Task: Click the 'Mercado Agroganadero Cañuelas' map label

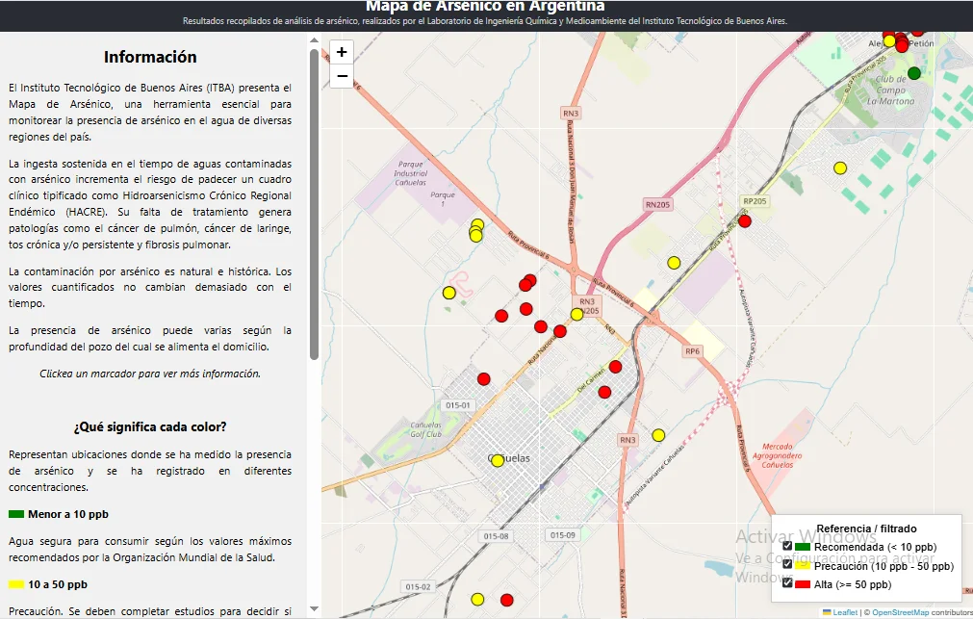Action: pos(777,455)
